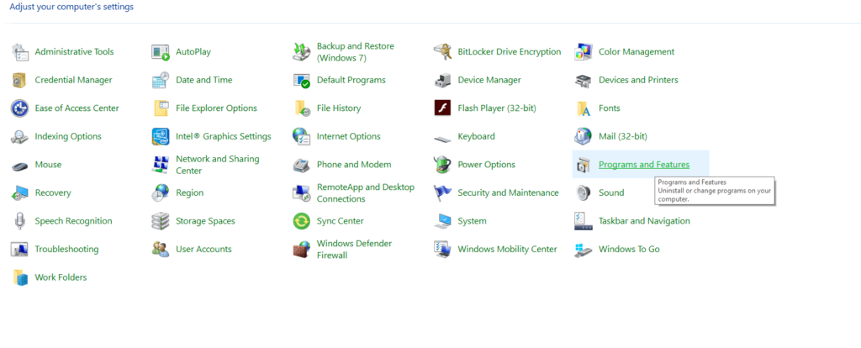
Task: Open Backup and Restore (Windows 7) icon
Action: [x=302, y=52]
